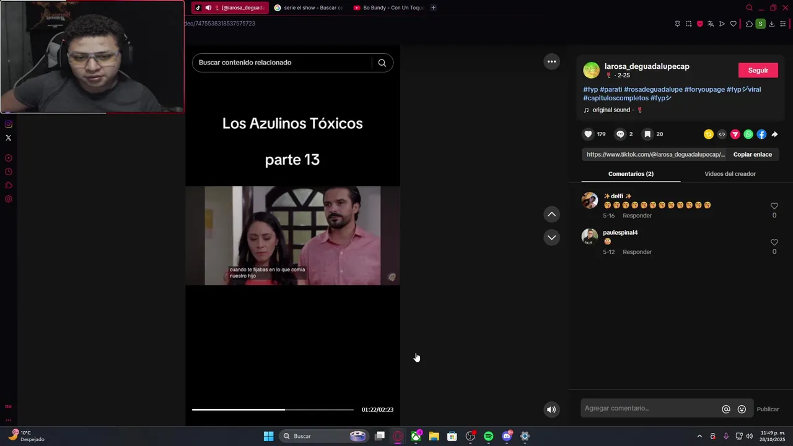Open the original sound link
The width and height of the screenshot is (793, 446).
click(613, 110)
